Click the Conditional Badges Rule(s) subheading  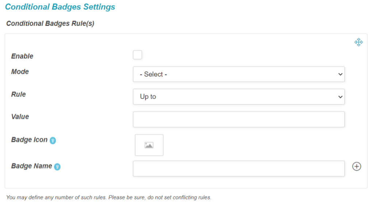pyautogui.click(x=50, y=24)
